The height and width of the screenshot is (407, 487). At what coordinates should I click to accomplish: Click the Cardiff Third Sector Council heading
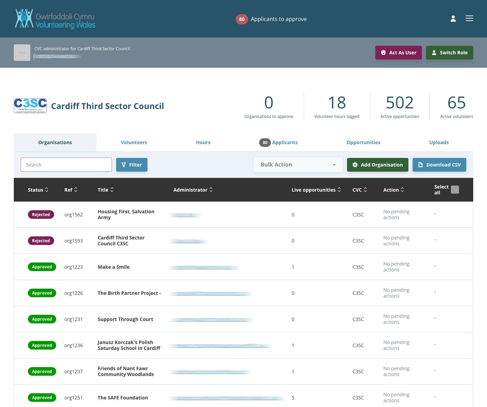108,106
